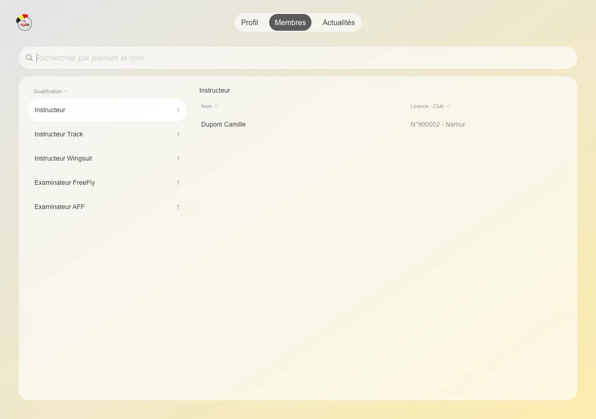Screen dimensions: 596x419
Task: Open the Examinateur FreeFly qualification
Action: pyautogui.click(x=107, y=182)
